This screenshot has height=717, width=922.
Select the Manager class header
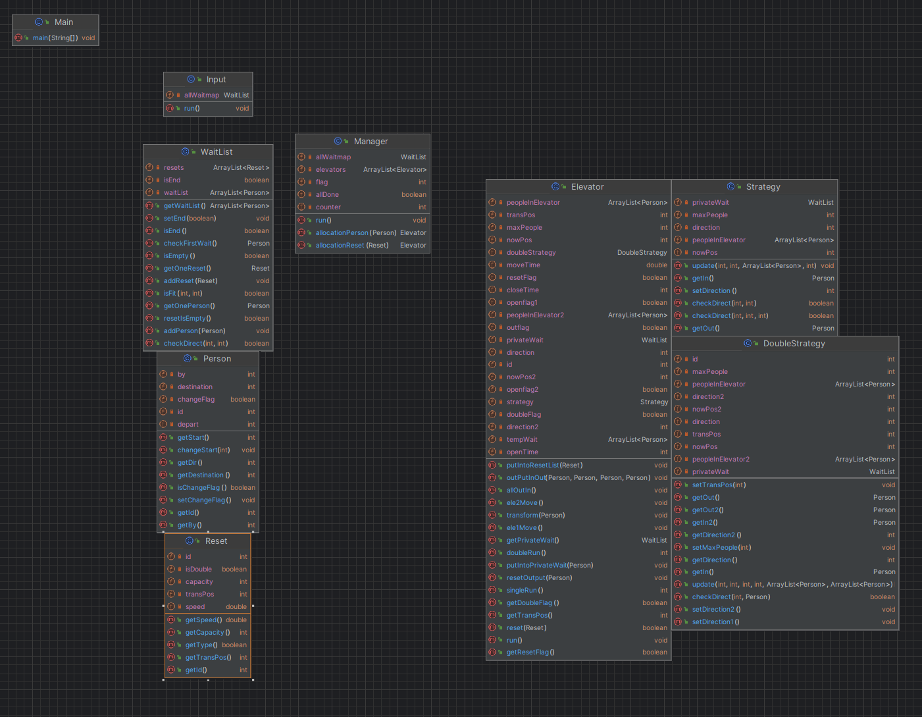[363, 142]
